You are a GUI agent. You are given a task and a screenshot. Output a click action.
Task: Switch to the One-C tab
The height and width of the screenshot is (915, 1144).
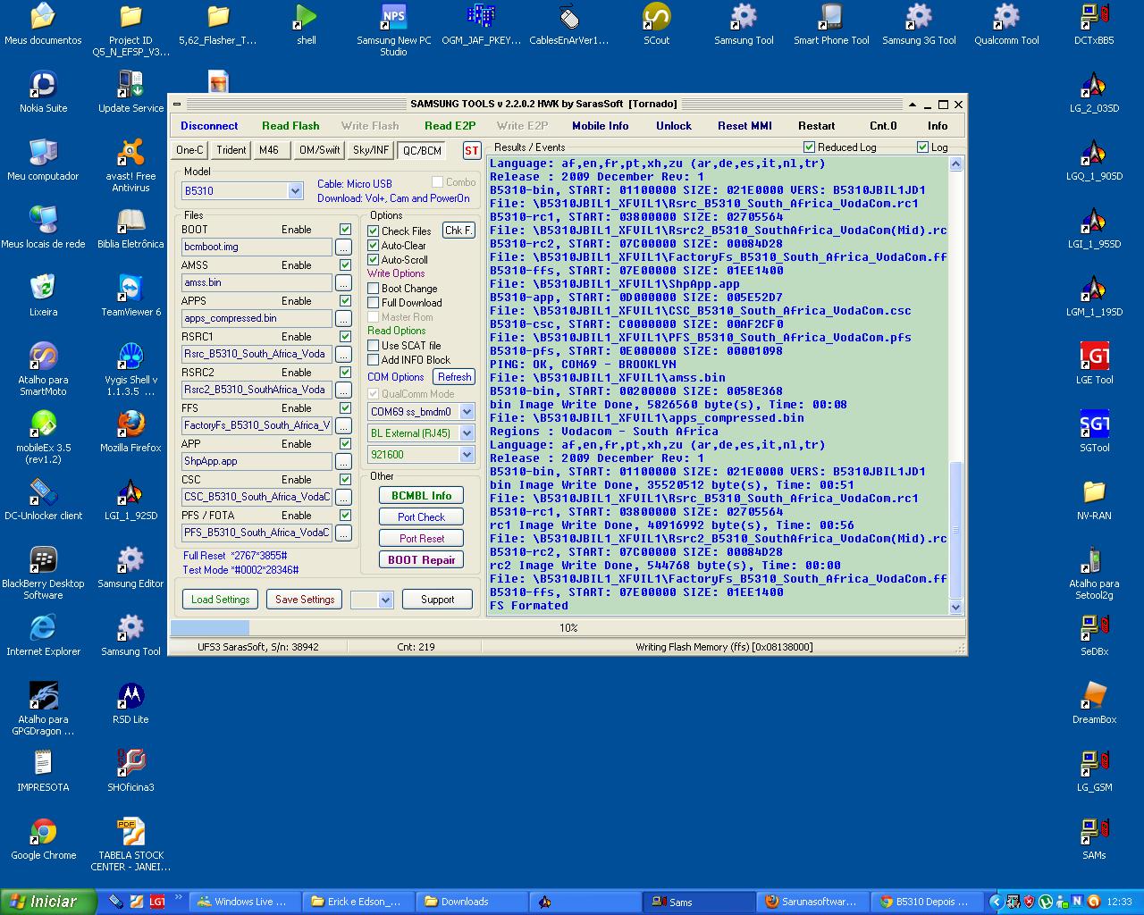tap(189, 150)
